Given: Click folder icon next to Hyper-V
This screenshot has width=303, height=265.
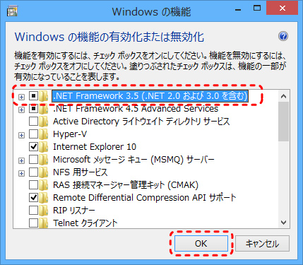Looking at the screenshot, I should tap(43, 134).
